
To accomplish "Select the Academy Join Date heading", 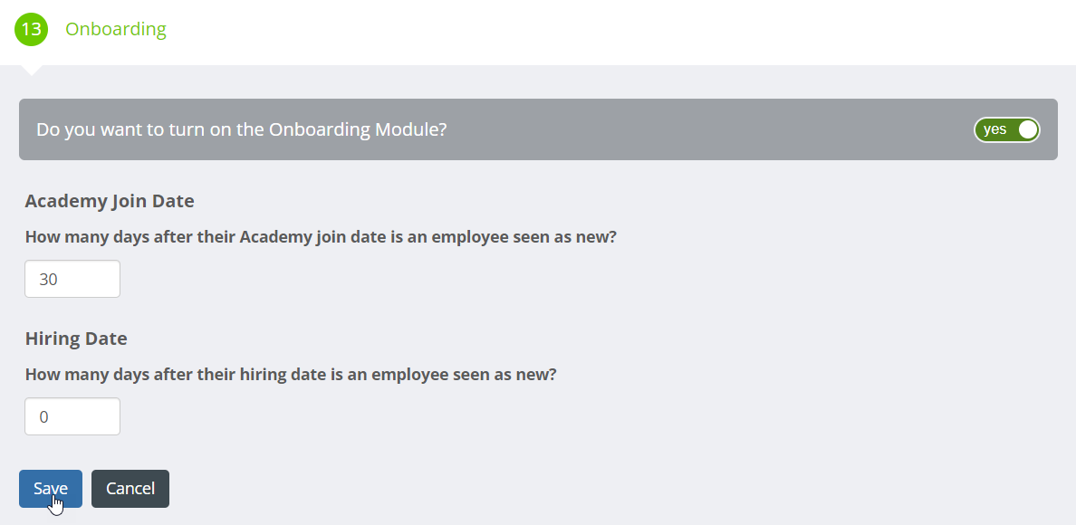I will click(x=110, y=201).
